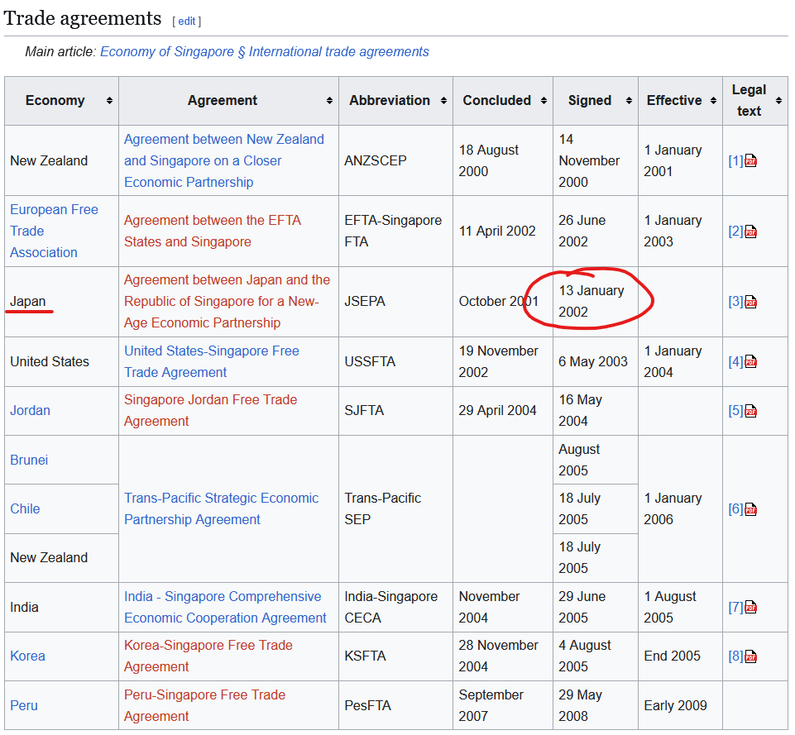Sort table by Concluded date
Viewport: 795px width, 735px height.
click(544, 101)
